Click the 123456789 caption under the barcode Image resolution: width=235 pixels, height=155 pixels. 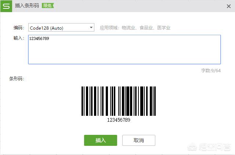pos(119,120)
